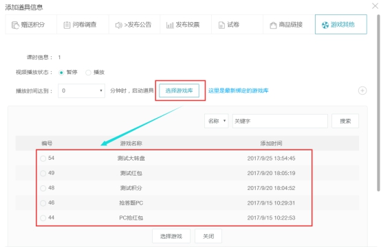Click the points icon on 赠送积分

click(15, 25)
